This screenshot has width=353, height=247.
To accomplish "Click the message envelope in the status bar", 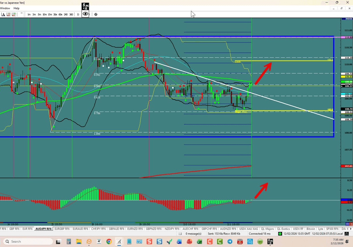I will click(x=180, y=234).
